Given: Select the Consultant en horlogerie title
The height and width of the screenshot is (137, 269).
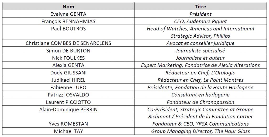Looking at the screenshot, I should (200, 95).
